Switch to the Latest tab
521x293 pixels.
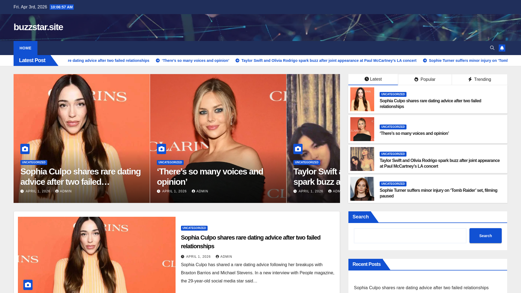(373, 79)
